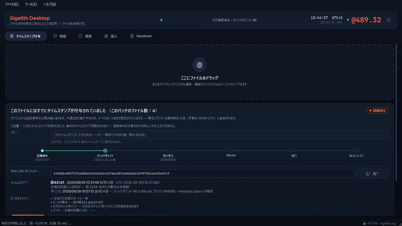Click the 00:00 UTC 以降 label
This screenshot has height=226, width=402.
coord(105,160)
